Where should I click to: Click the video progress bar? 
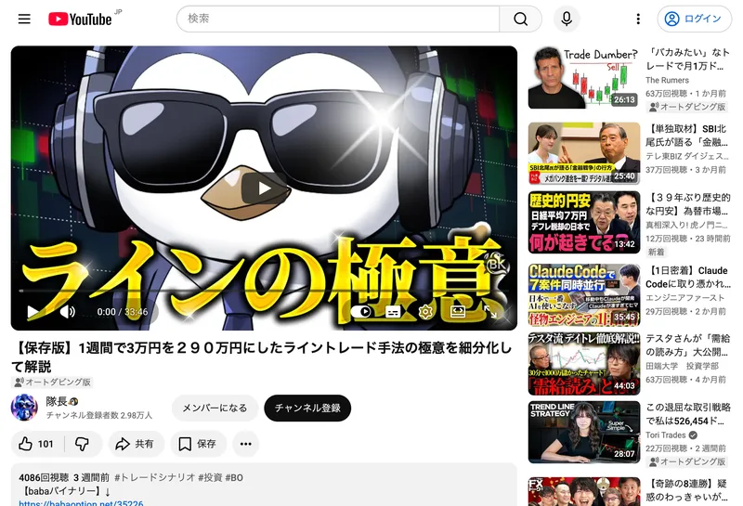pos(264,291)
